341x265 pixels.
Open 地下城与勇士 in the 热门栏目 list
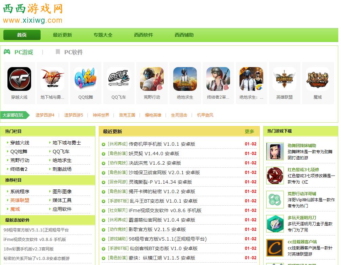[x=67, y=143]
